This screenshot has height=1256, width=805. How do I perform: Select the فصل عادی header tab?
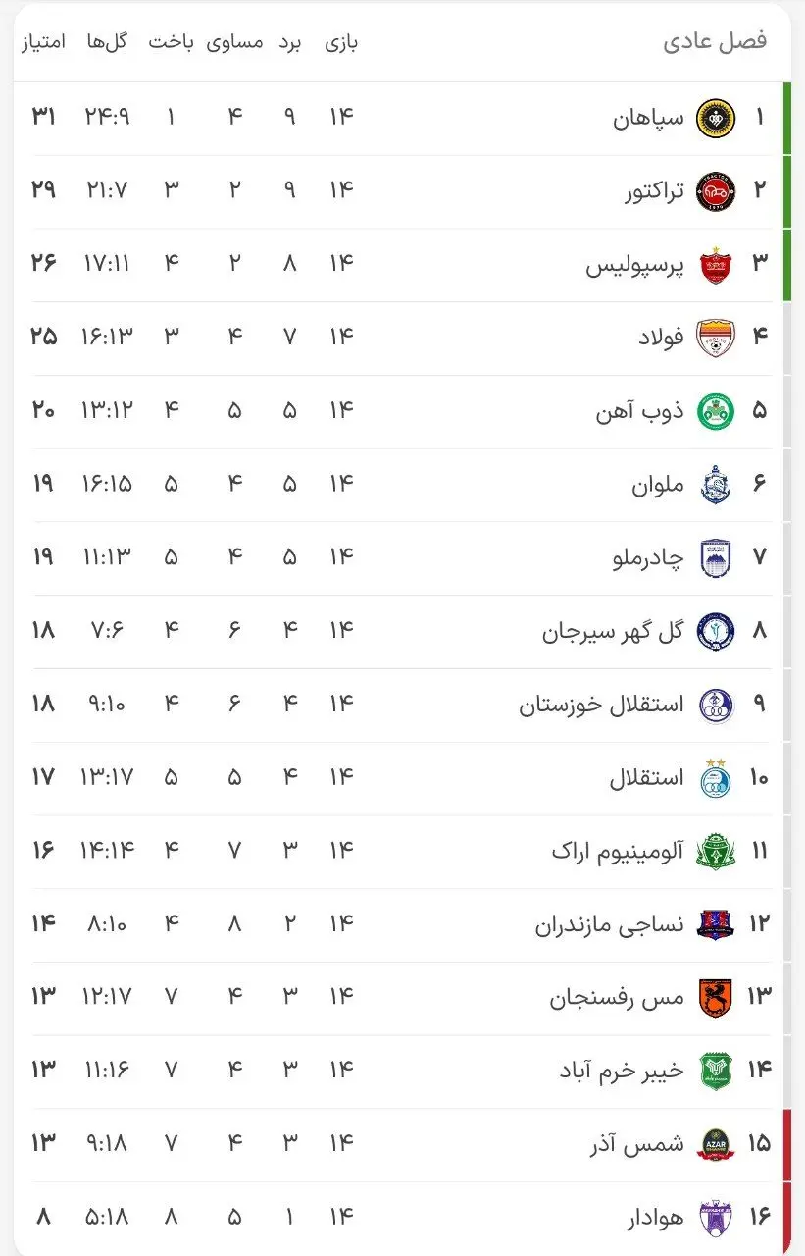[x=715, y=41]
